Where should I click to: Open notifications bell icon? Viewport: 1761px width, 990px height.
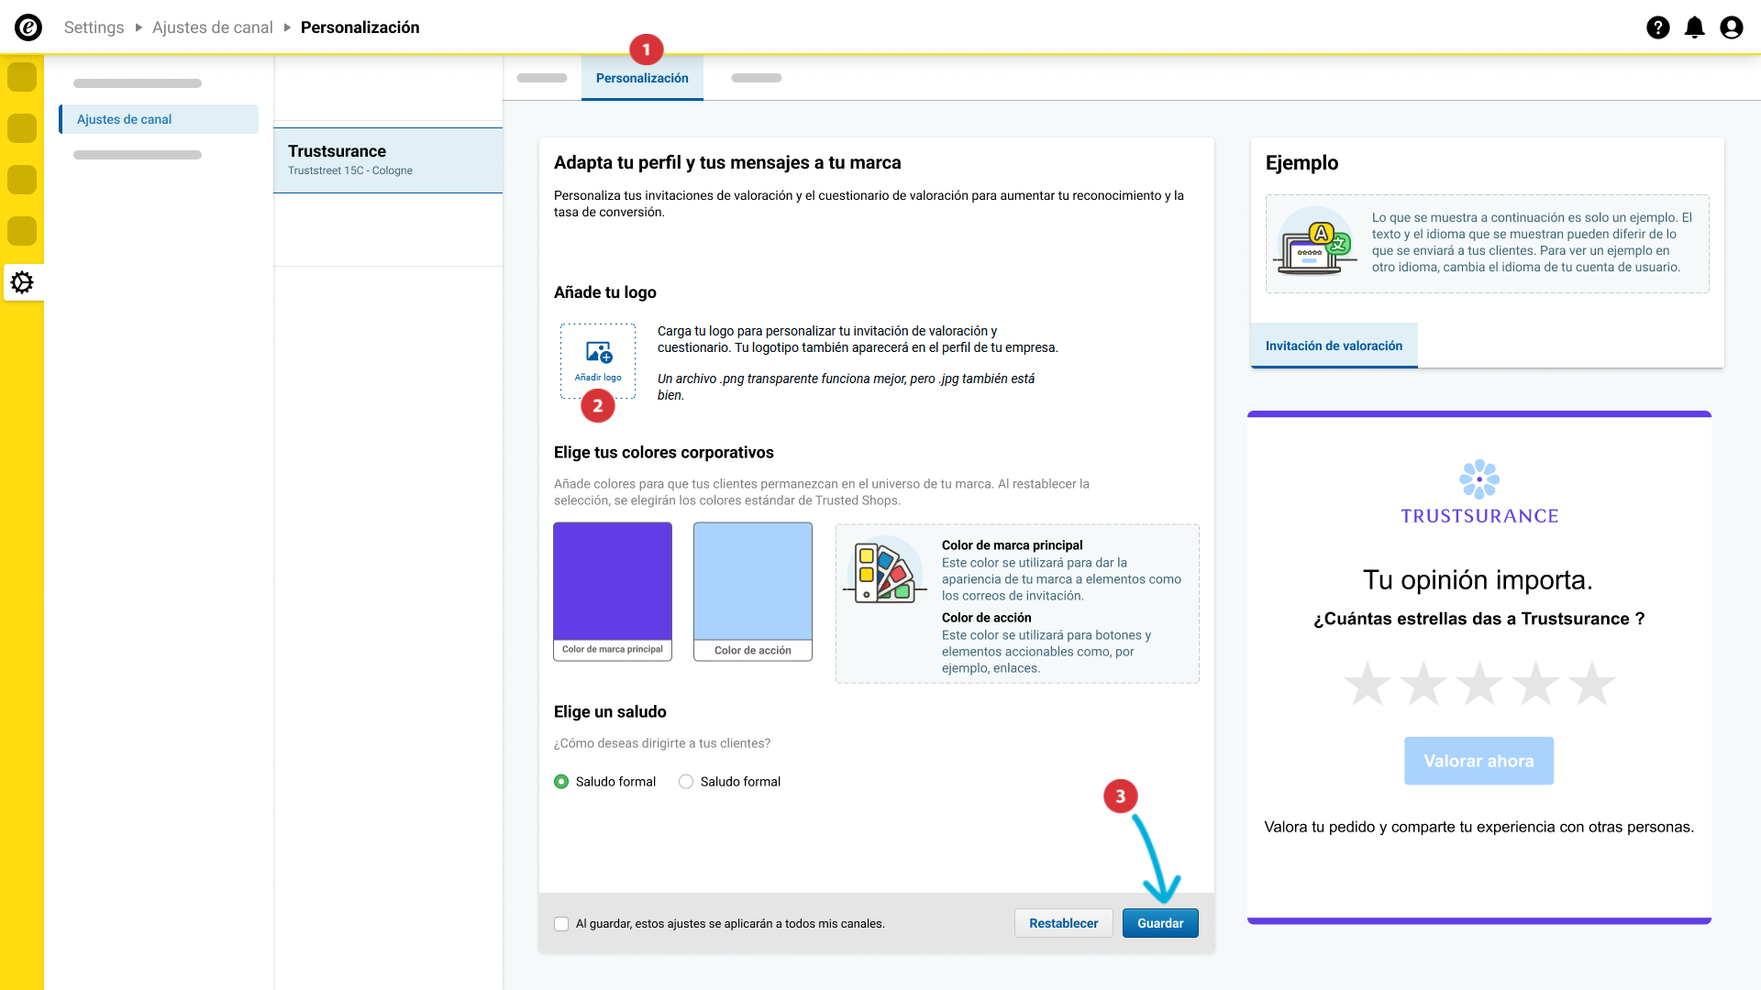click(1694, 27)
